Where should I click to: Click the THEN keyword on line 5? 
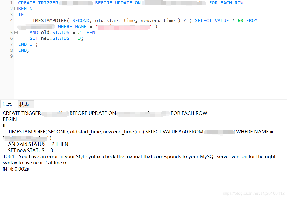[x=89, y=33]
